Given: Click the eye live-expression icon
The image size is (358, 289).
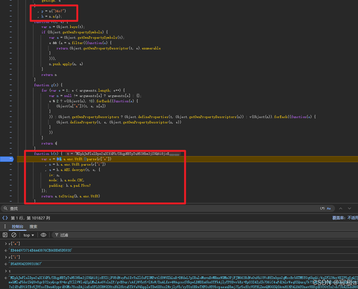Looking at the screenshot, I should pos(43,235).
